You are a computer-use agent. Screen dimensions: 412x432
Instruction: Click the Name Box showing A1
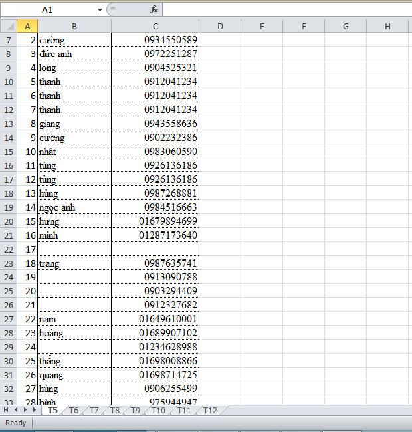(x=49, y=10)
